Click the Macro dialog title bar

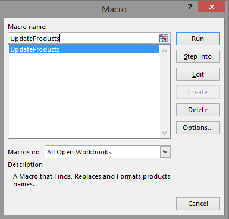click(x=114, y=9)
